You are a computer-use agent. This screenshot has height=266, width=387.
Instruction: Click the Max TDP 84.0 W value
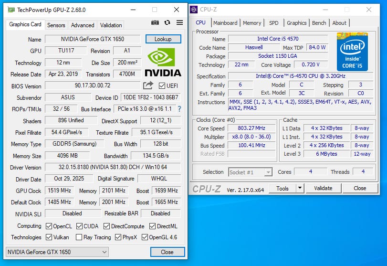[317, 47]
